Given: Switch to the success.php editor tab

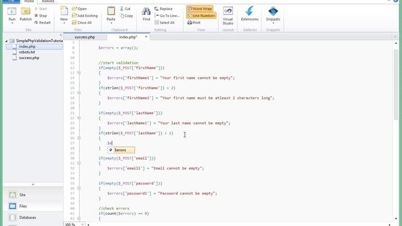Looking at the screenshot, I should 85,37.
